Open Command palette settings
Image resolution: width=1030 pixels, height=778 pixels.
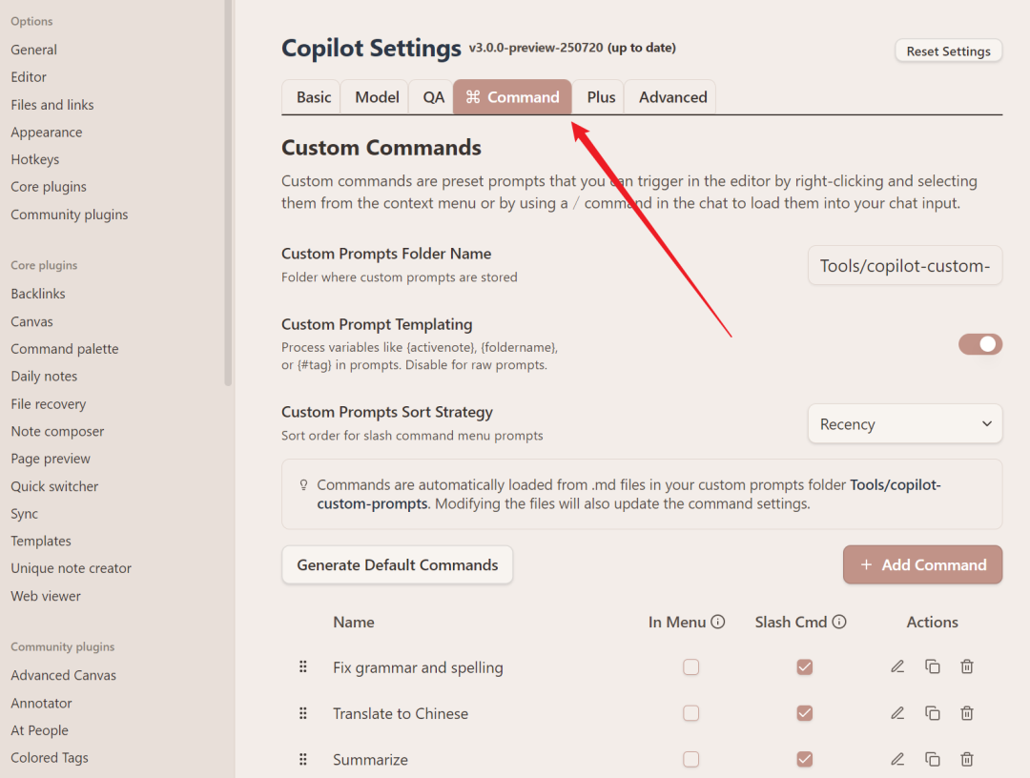(65, 349)
